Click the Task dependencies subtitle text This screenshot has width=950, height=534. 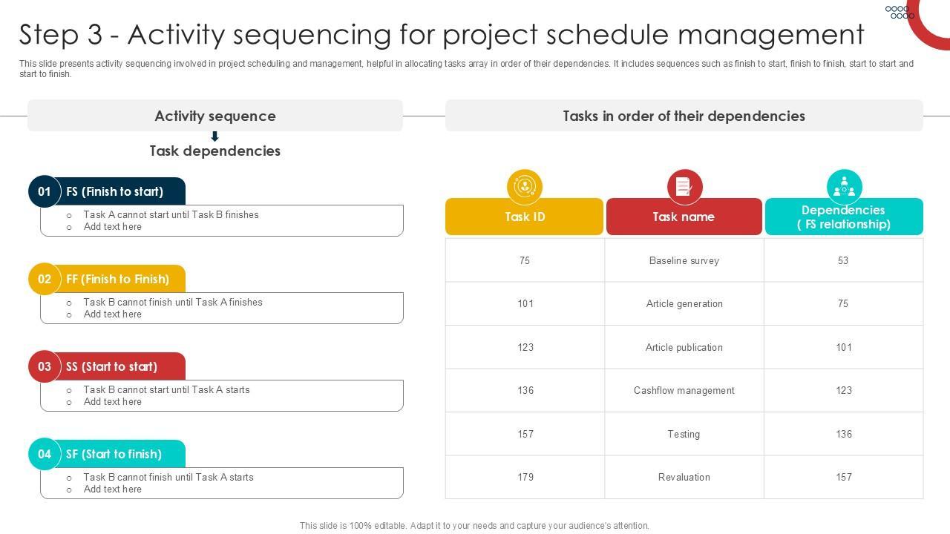[215, 151]
